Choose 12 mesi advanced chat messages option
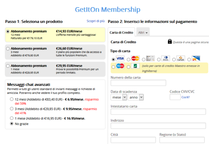This screenshot has width=209, height=144. tap(12, 99)
